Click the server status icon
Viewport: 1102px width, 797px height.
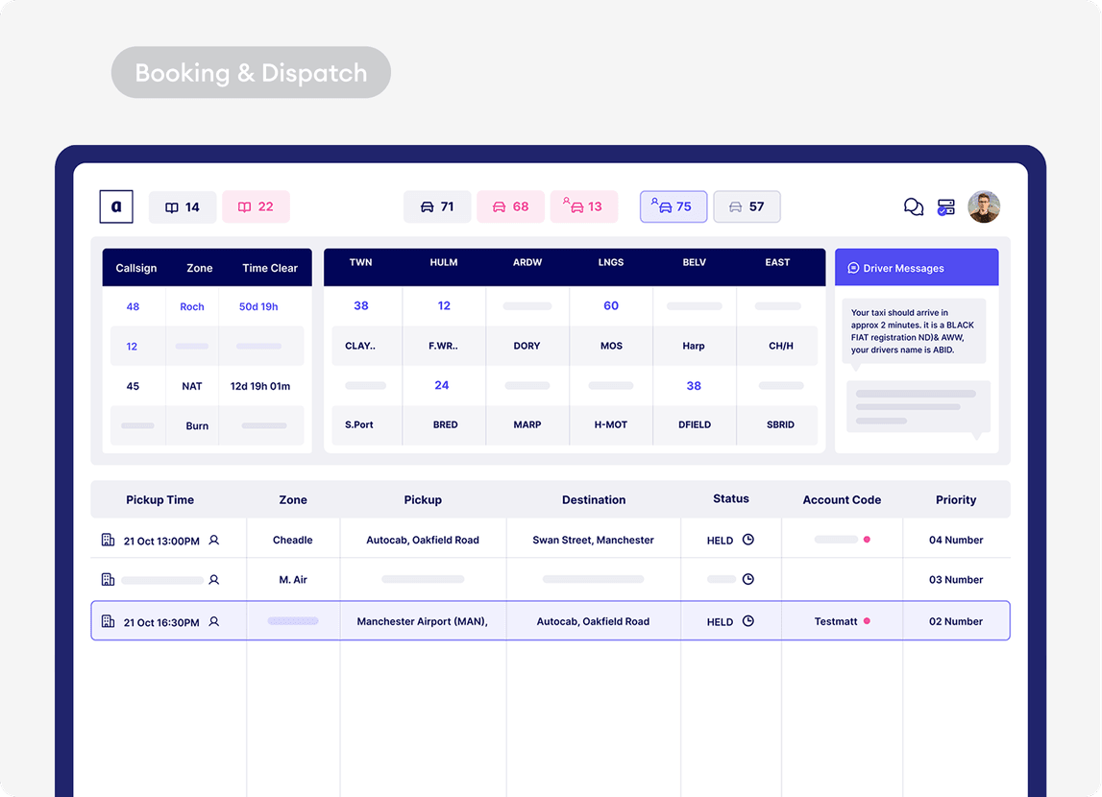click(946, 207)
